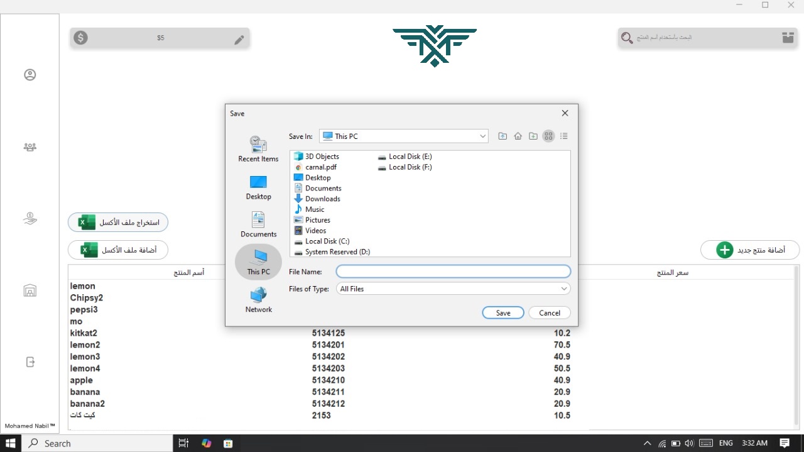This screenshot has height=452, width=804.
Task: Select the Videos folder
Action: [310, 231]
